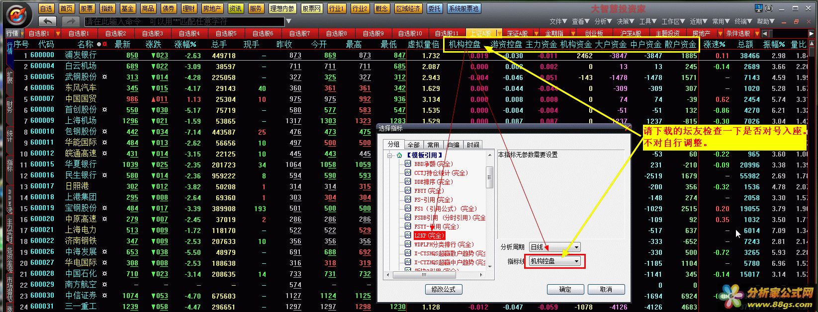Click the chart icon beside X-CYSHQS超赢散户趋势
This screenshot has height=312, width=818.
[408, 253]
